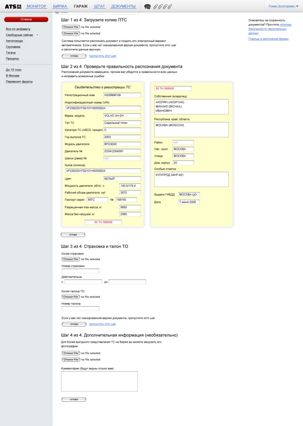Click the VIN number input field
This screenshot has height=426, width=303.
(x=103, y=108)
